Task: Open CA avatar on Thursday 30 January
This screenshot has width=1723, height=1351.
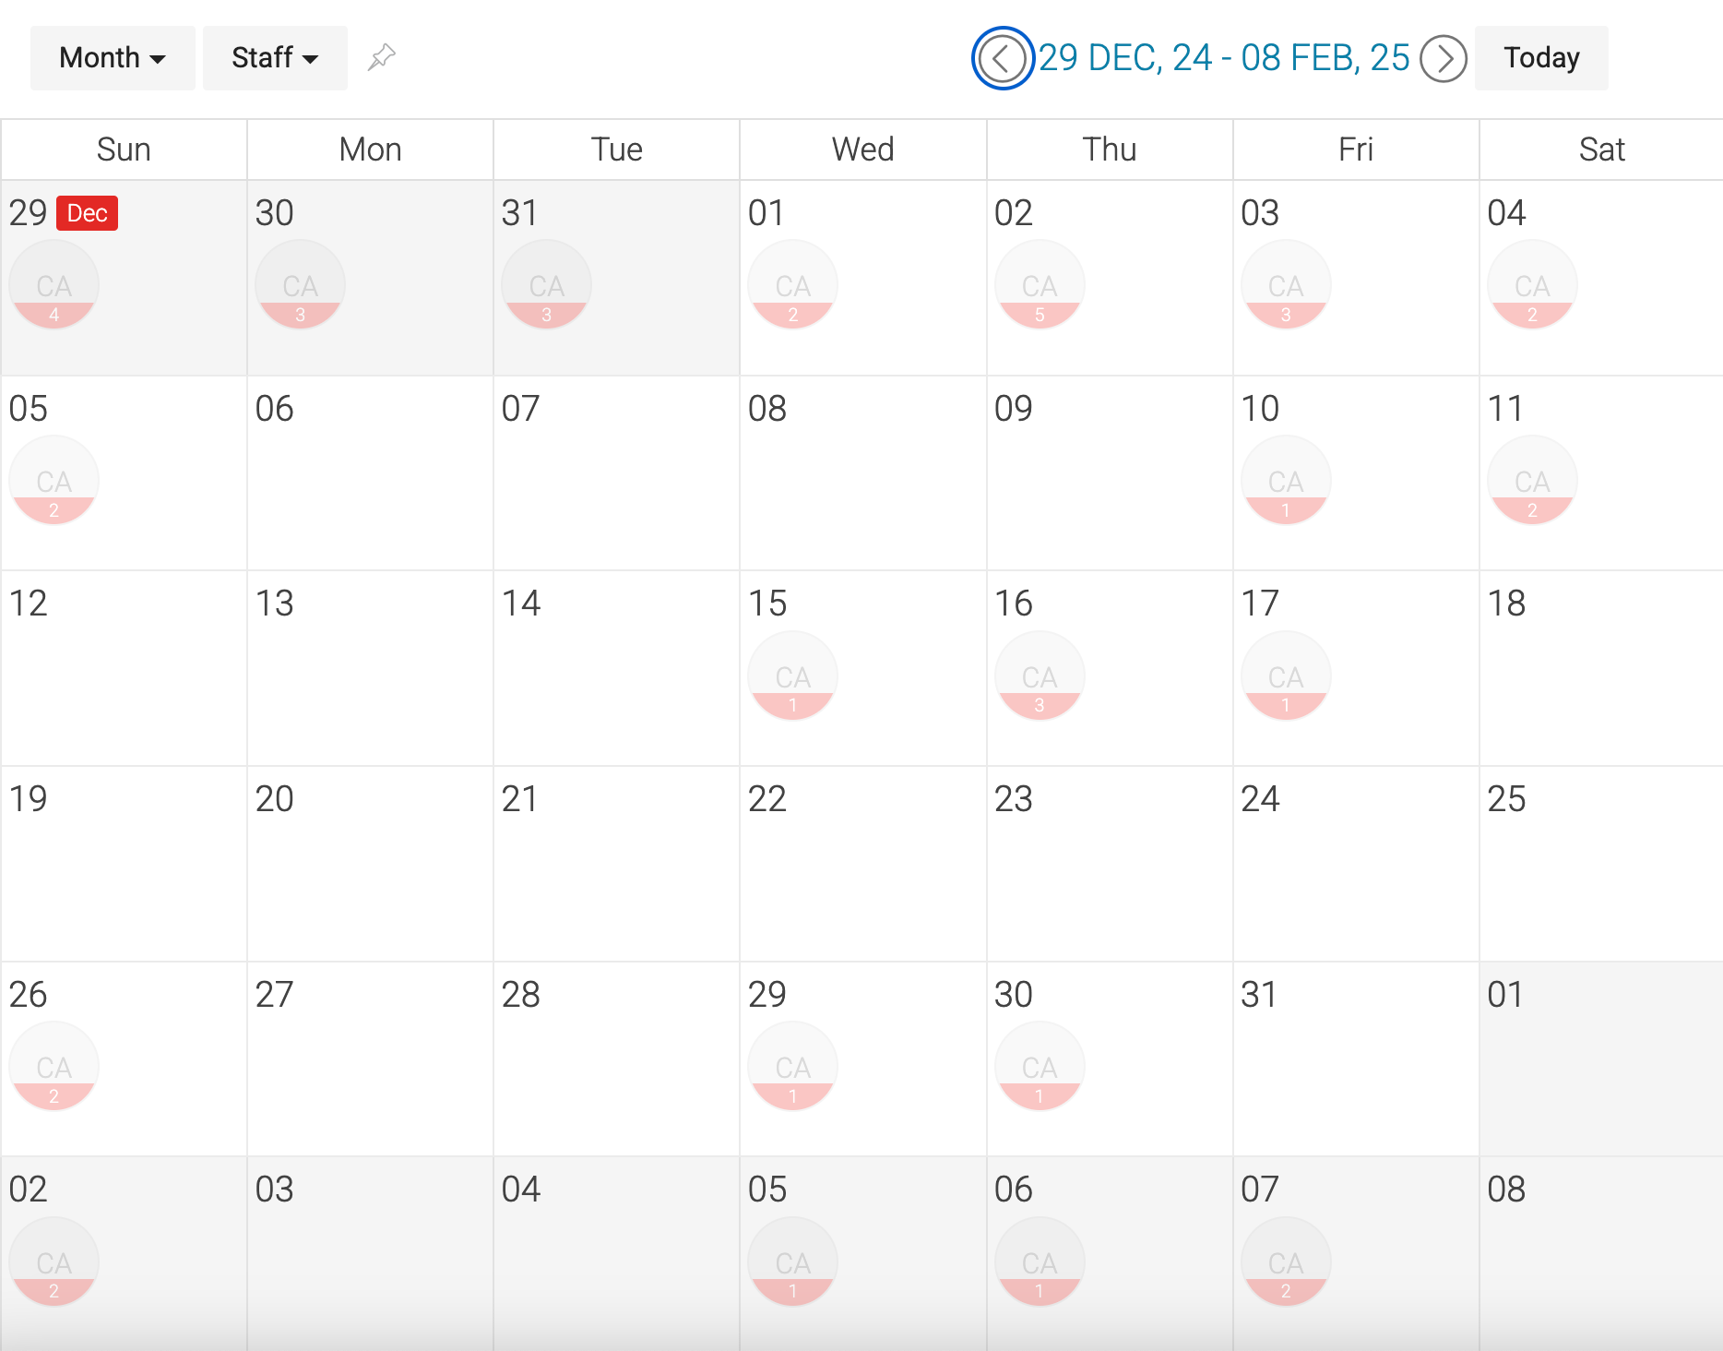Action: 1040,1066
